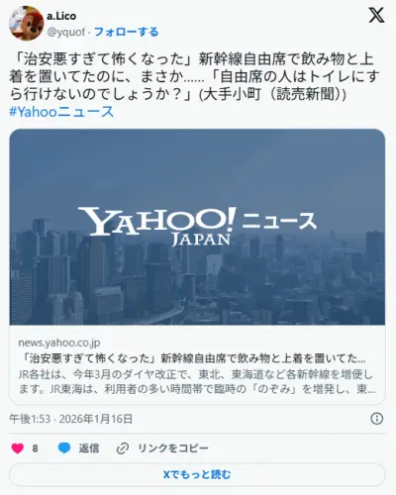Open a.Lico's profile avatar
Screen dimensions: 396x495
coord(26,23)
